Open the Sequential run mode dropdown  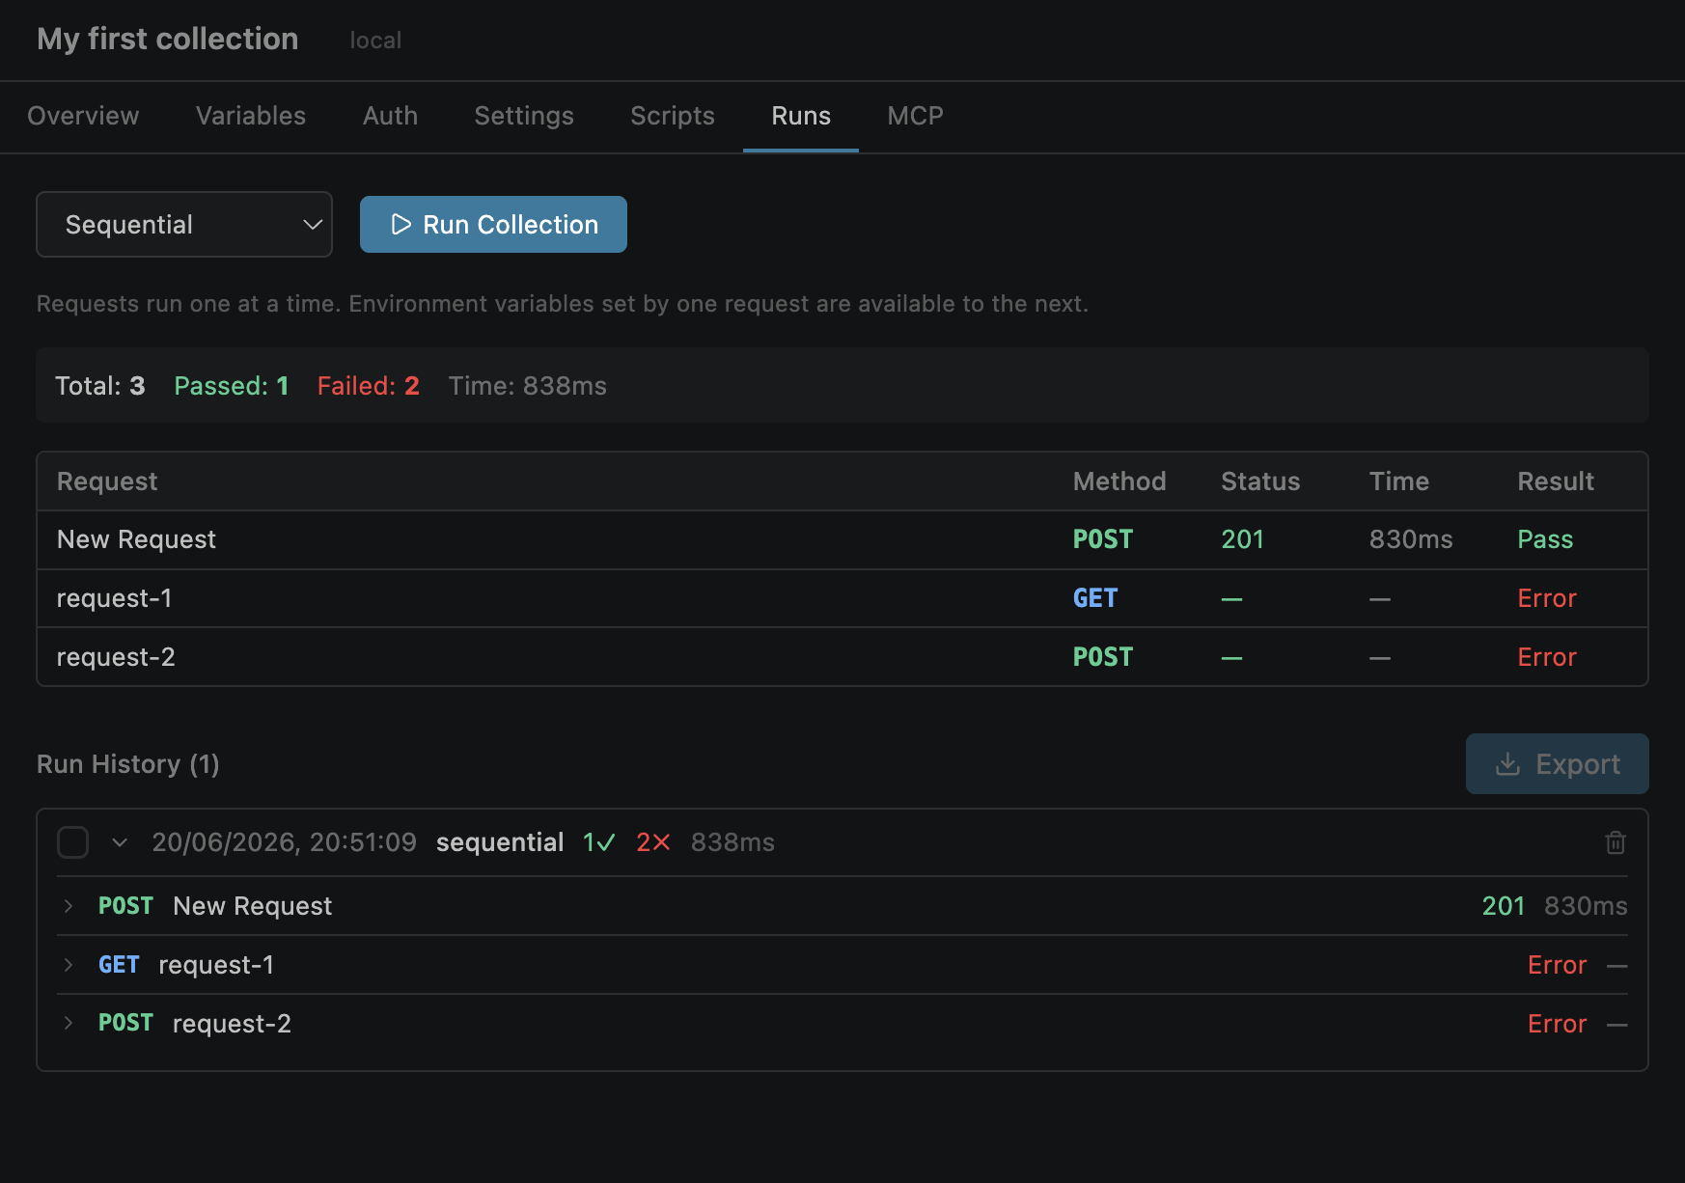point(184,225)
